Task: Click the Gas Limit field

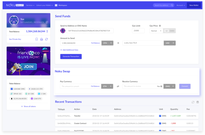Action: [x=138, y=30]
